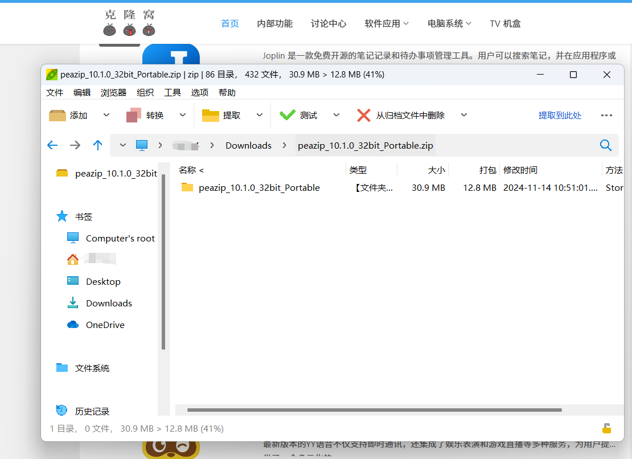Click the history clock icon in sidebar
The height and width of the screenshot is (459, 632).
(61, 410)
